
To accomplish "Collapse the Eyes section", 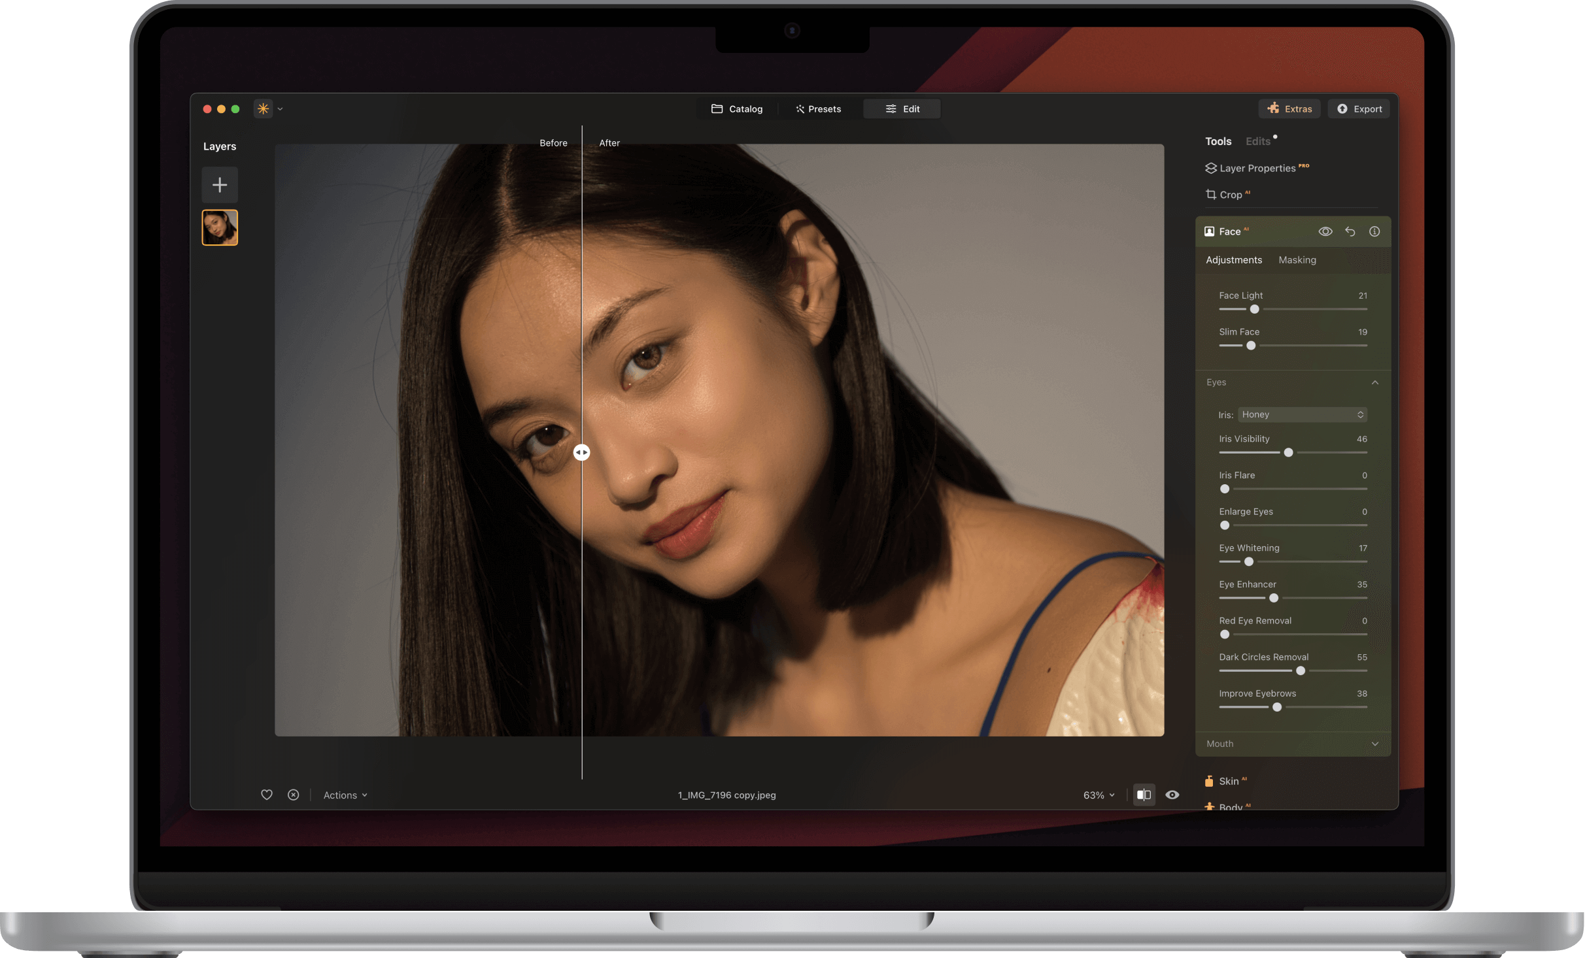I will tap(1375, 382).
